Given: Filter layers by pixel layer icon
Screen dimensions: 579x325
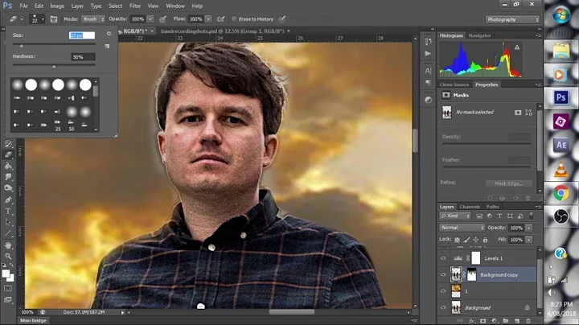Looking at the screenshot, I should tap(479, 216).
